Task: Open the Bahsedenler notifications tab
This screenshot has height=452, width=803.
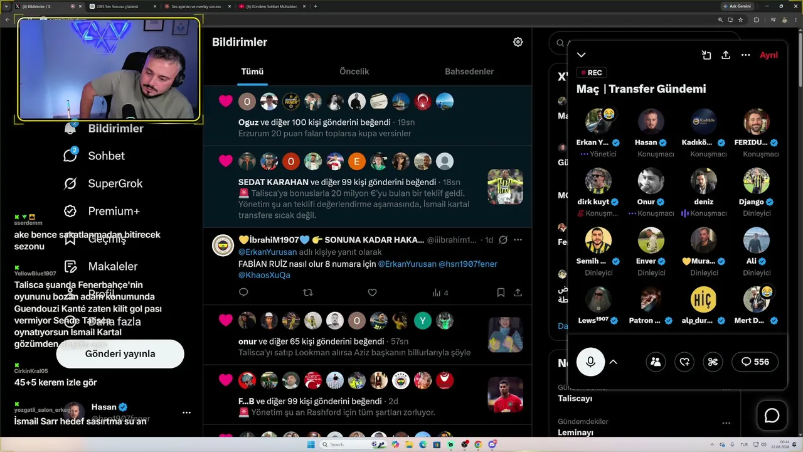Action: tap(469, 72)
